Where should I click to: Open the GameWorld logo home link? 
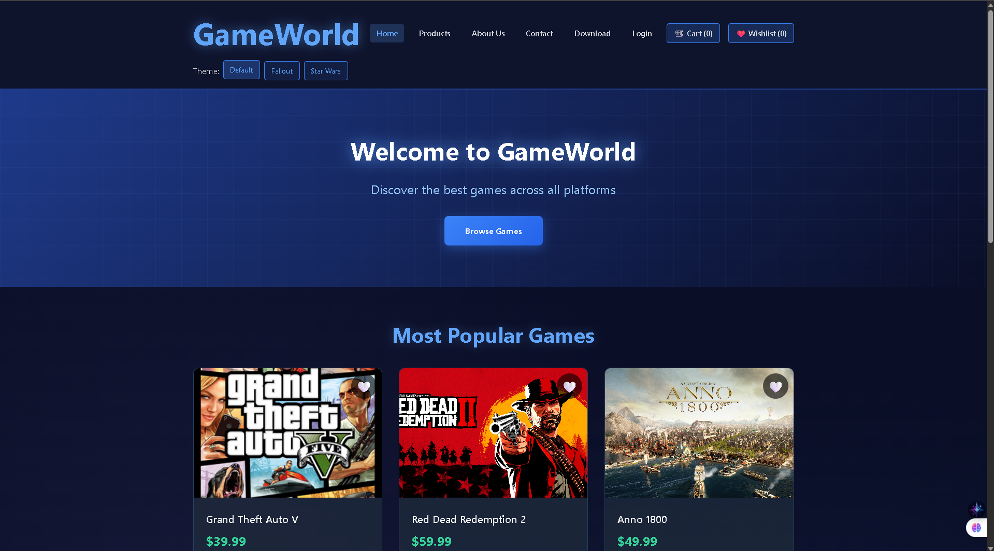click(276, 34)
